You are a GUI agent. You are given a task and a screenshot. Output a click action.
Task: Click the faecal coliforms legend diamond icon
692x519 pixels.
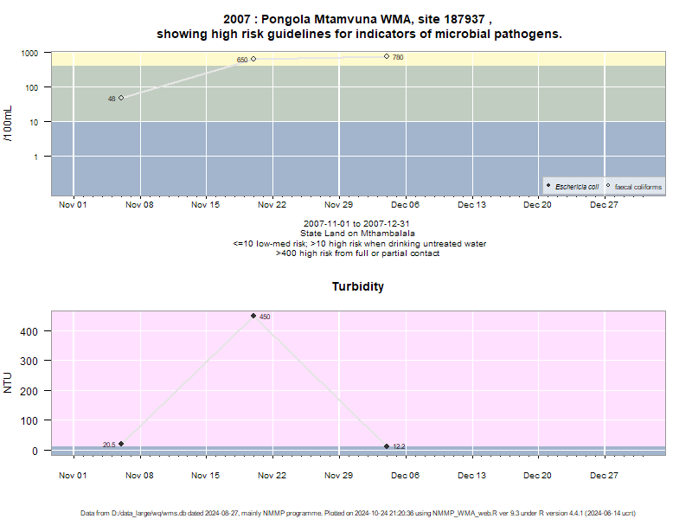coord(608,186)
